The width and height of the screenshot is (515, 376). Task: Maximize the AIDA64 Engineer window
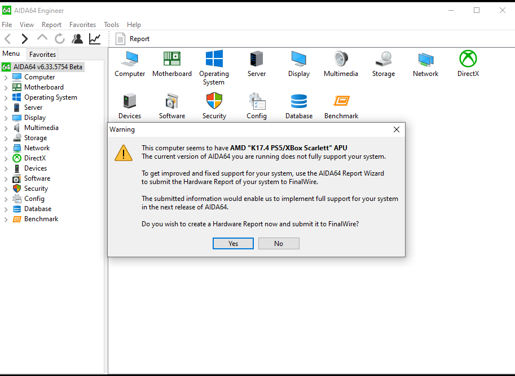[x=477, y=10]
